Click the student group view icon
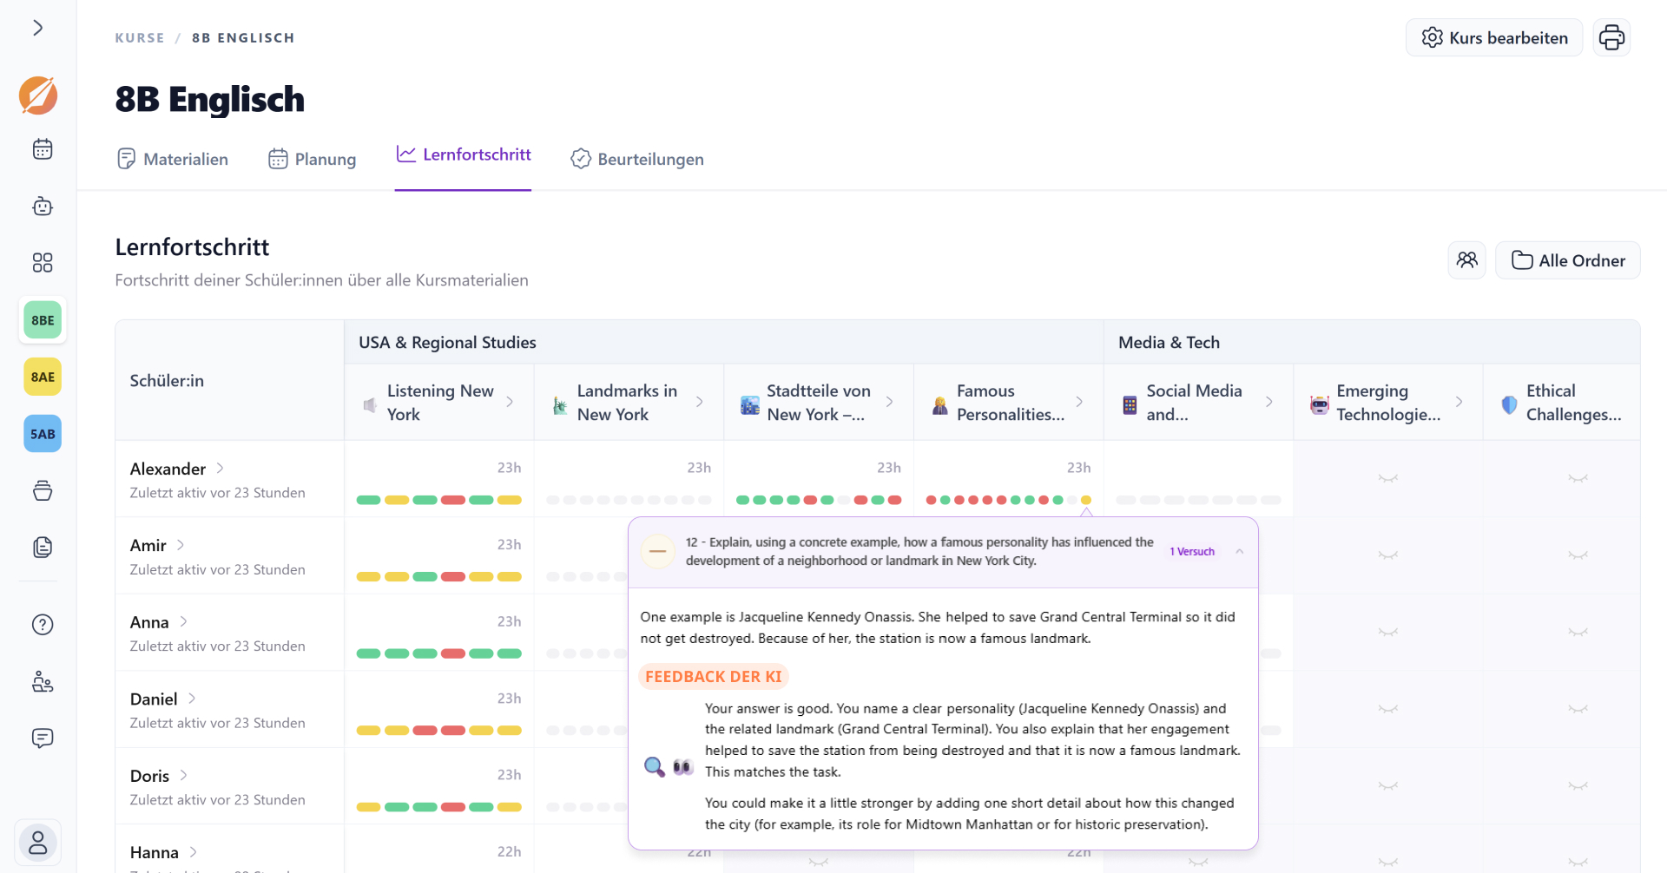 tap(1466, 260)
